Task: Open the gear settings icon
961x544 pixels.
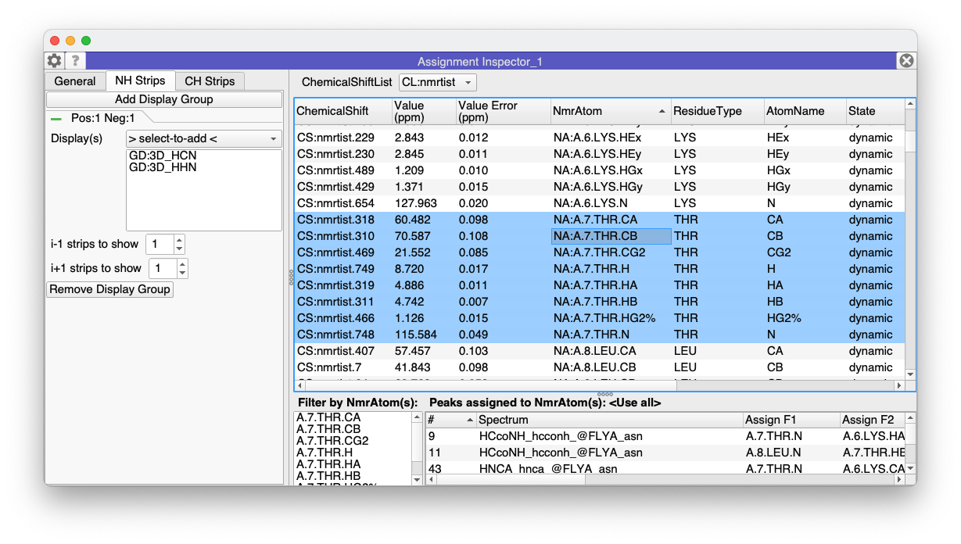Action: (x=54, y=61)
